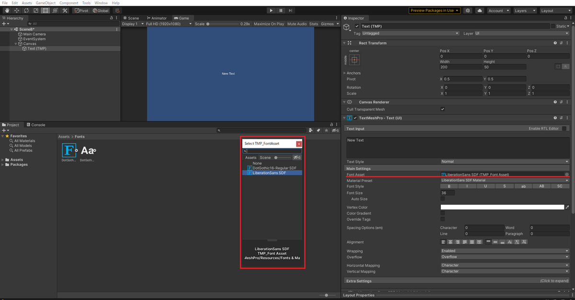Open the anchor presets box icon
Screen dimensions: 575x300
tap(354, 59)
